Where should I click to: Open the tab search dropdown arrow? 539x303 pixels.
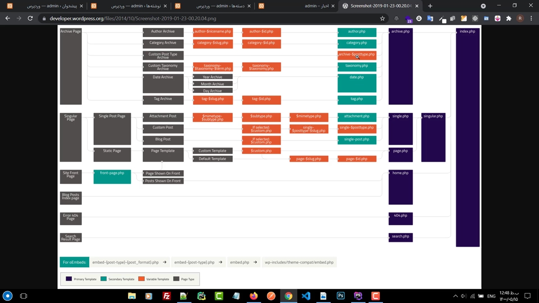point(483,6)
